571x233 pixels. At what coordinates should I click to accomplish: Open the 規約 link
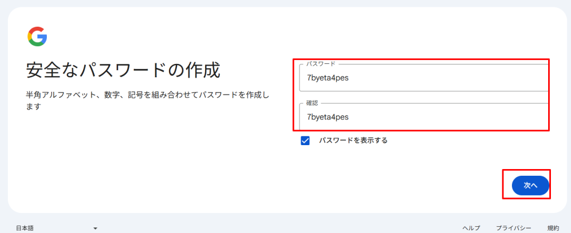tap(553, 228)
